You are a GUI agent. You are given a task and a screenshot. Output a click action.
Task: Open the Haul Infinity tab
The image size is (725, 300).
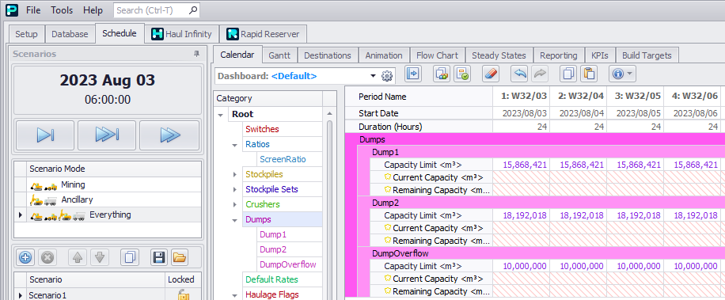182,34
